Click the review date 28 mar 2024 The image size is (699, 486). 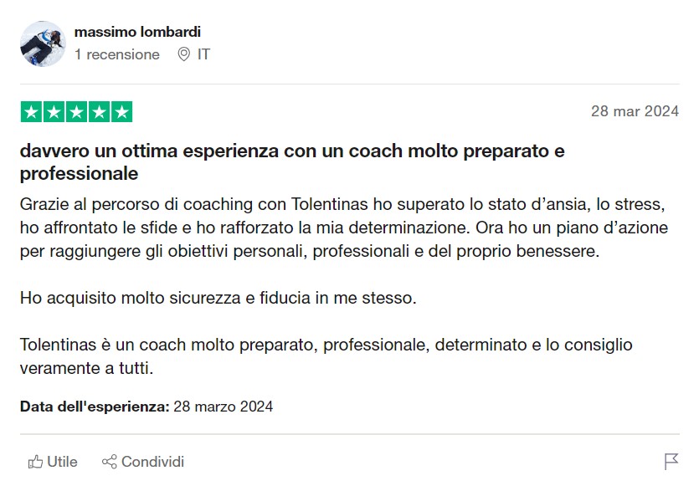point(635,111)
